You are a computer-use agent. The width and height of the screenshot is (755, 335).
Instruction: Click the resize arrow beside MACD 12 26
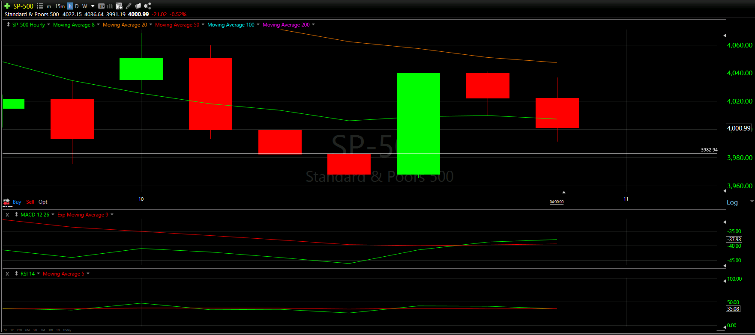click(16, 214)
